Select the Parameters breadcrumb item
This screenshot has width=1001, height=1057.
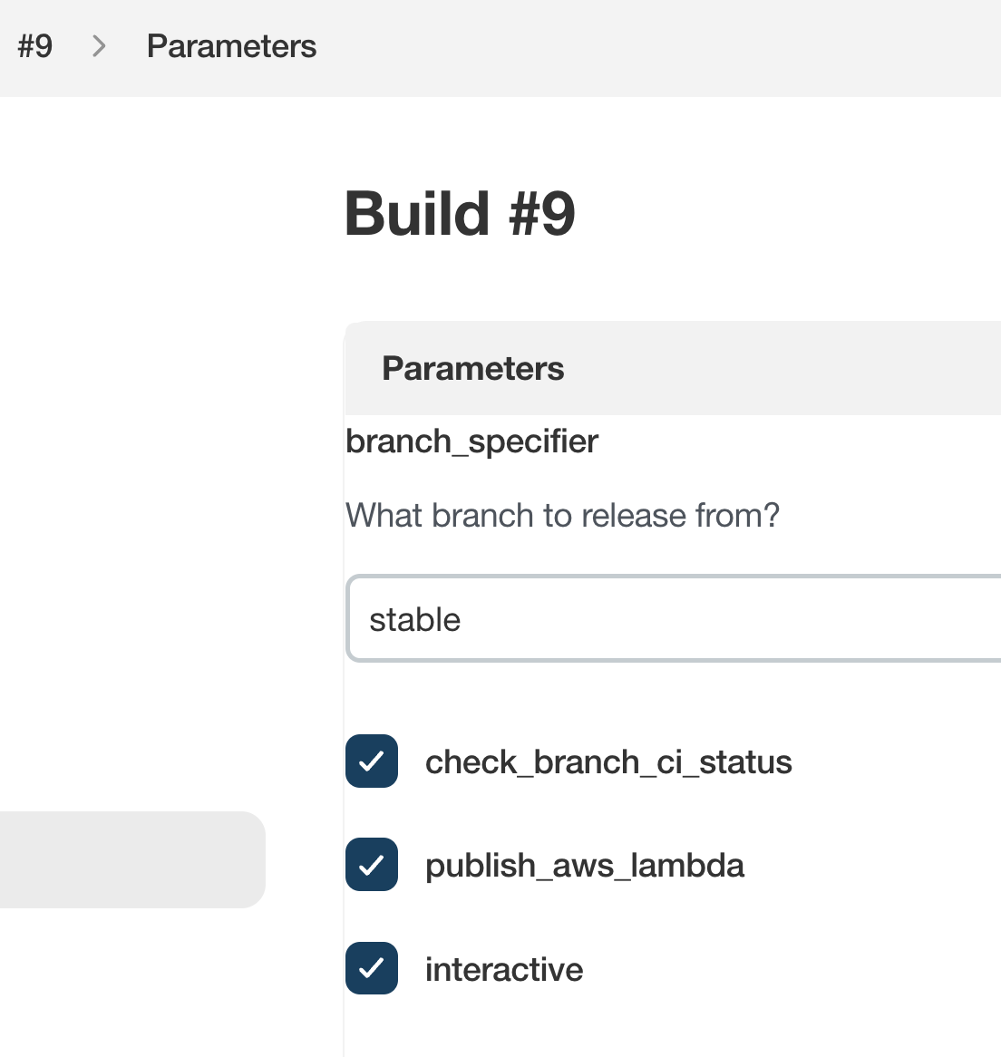[231, 46]
